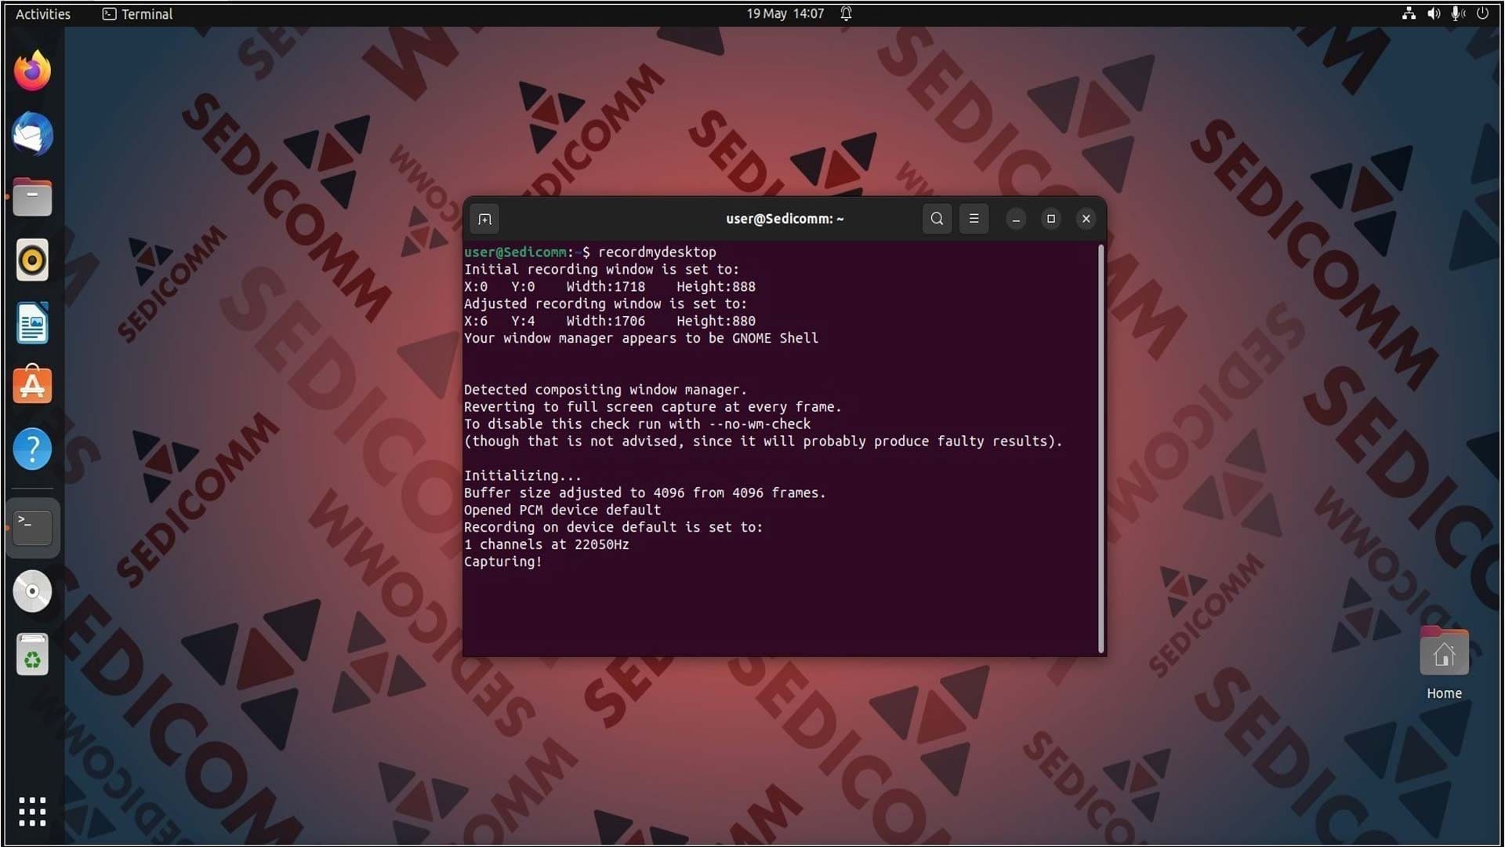
Task: Select the Terminal icon in the dock
Action: coord(32,528)
